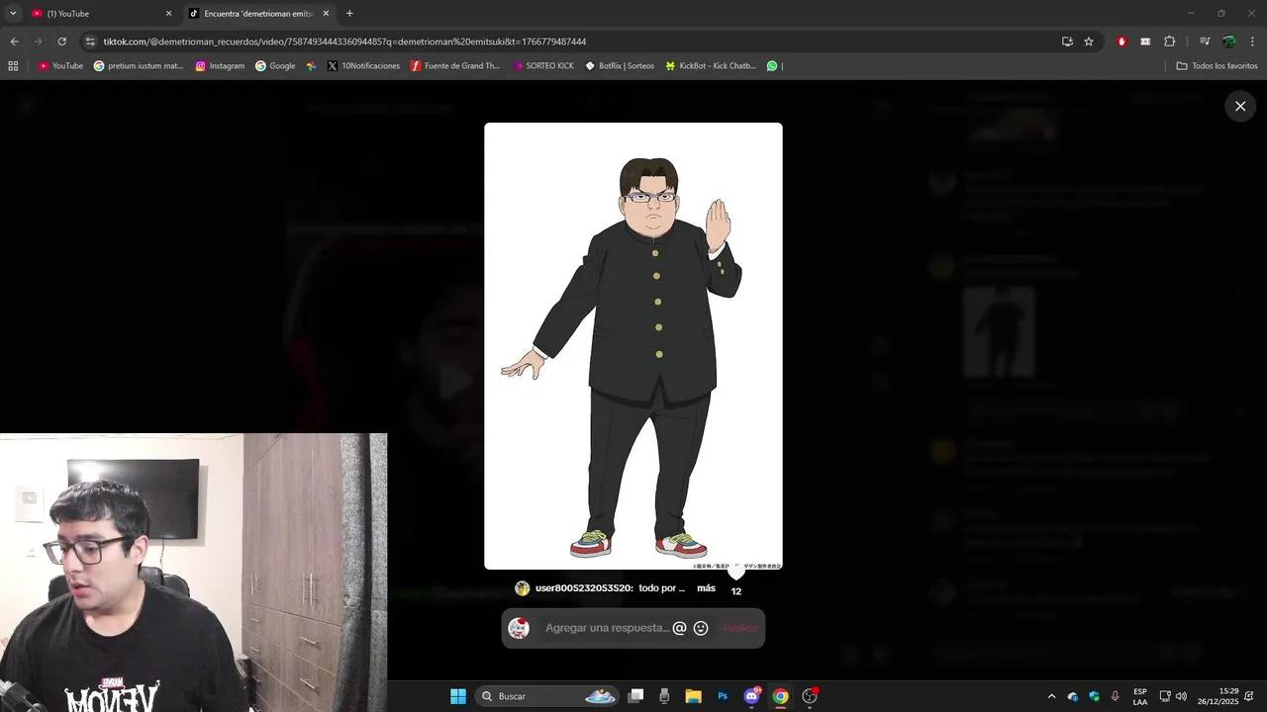The image size is (1267, 712).
Task: Open the emoji picker in reply box
Action: coord(701,628)
